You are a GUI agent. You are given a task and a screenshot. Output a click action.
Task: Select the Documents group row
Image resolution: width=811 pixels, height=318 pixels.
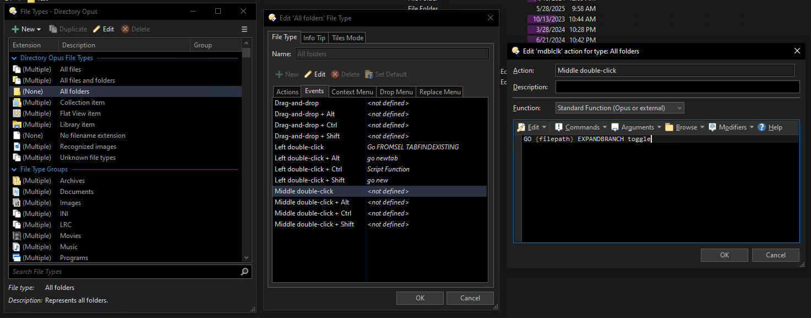click(126, 192)
